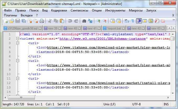
Task: Print the document with the printer icon
Action: click(42, 21)
